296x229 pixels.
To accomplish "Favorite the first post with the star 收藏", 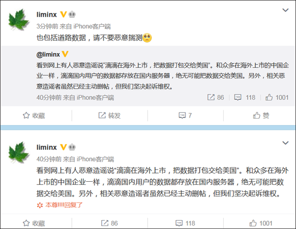I will 34,116.
